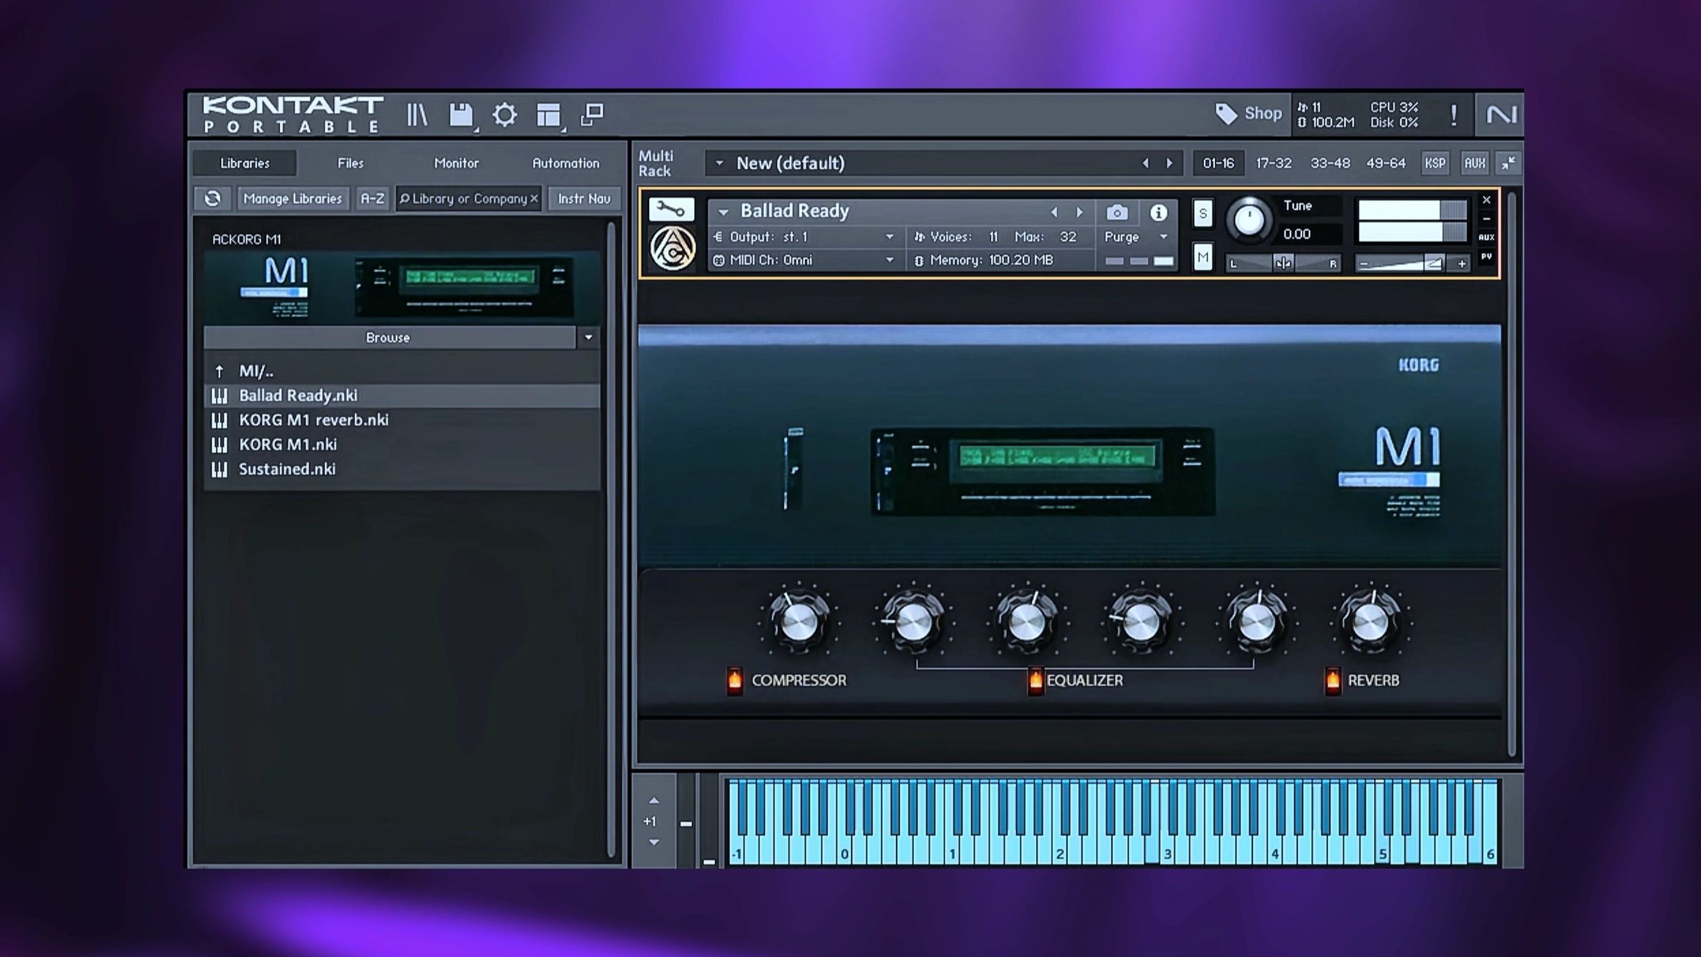
Task: Toggle the REVERB power light
Action: click(1332, 680)
